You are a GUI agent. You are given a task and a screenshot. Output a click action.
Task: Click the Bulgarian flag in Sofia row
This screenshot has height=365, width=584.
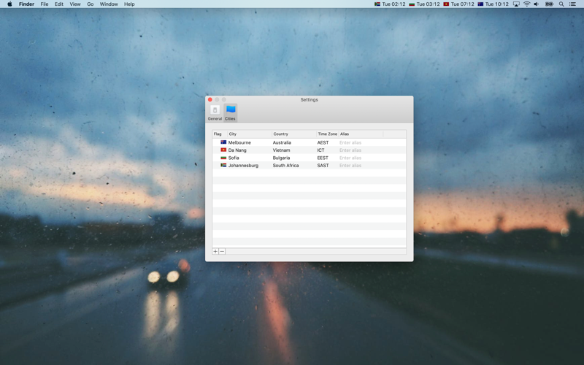223,158
